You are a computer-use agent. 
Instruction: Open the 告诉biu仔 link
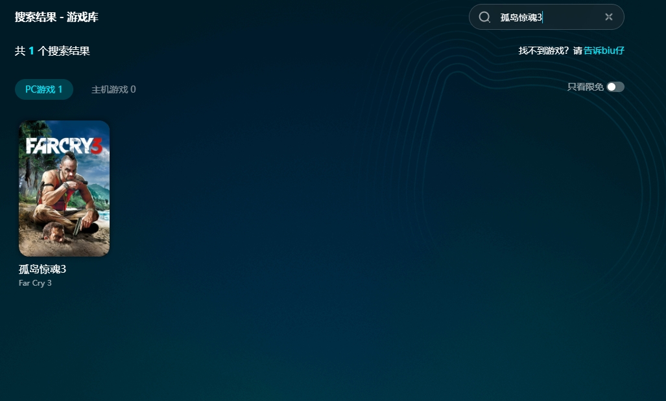coord(604,51)
